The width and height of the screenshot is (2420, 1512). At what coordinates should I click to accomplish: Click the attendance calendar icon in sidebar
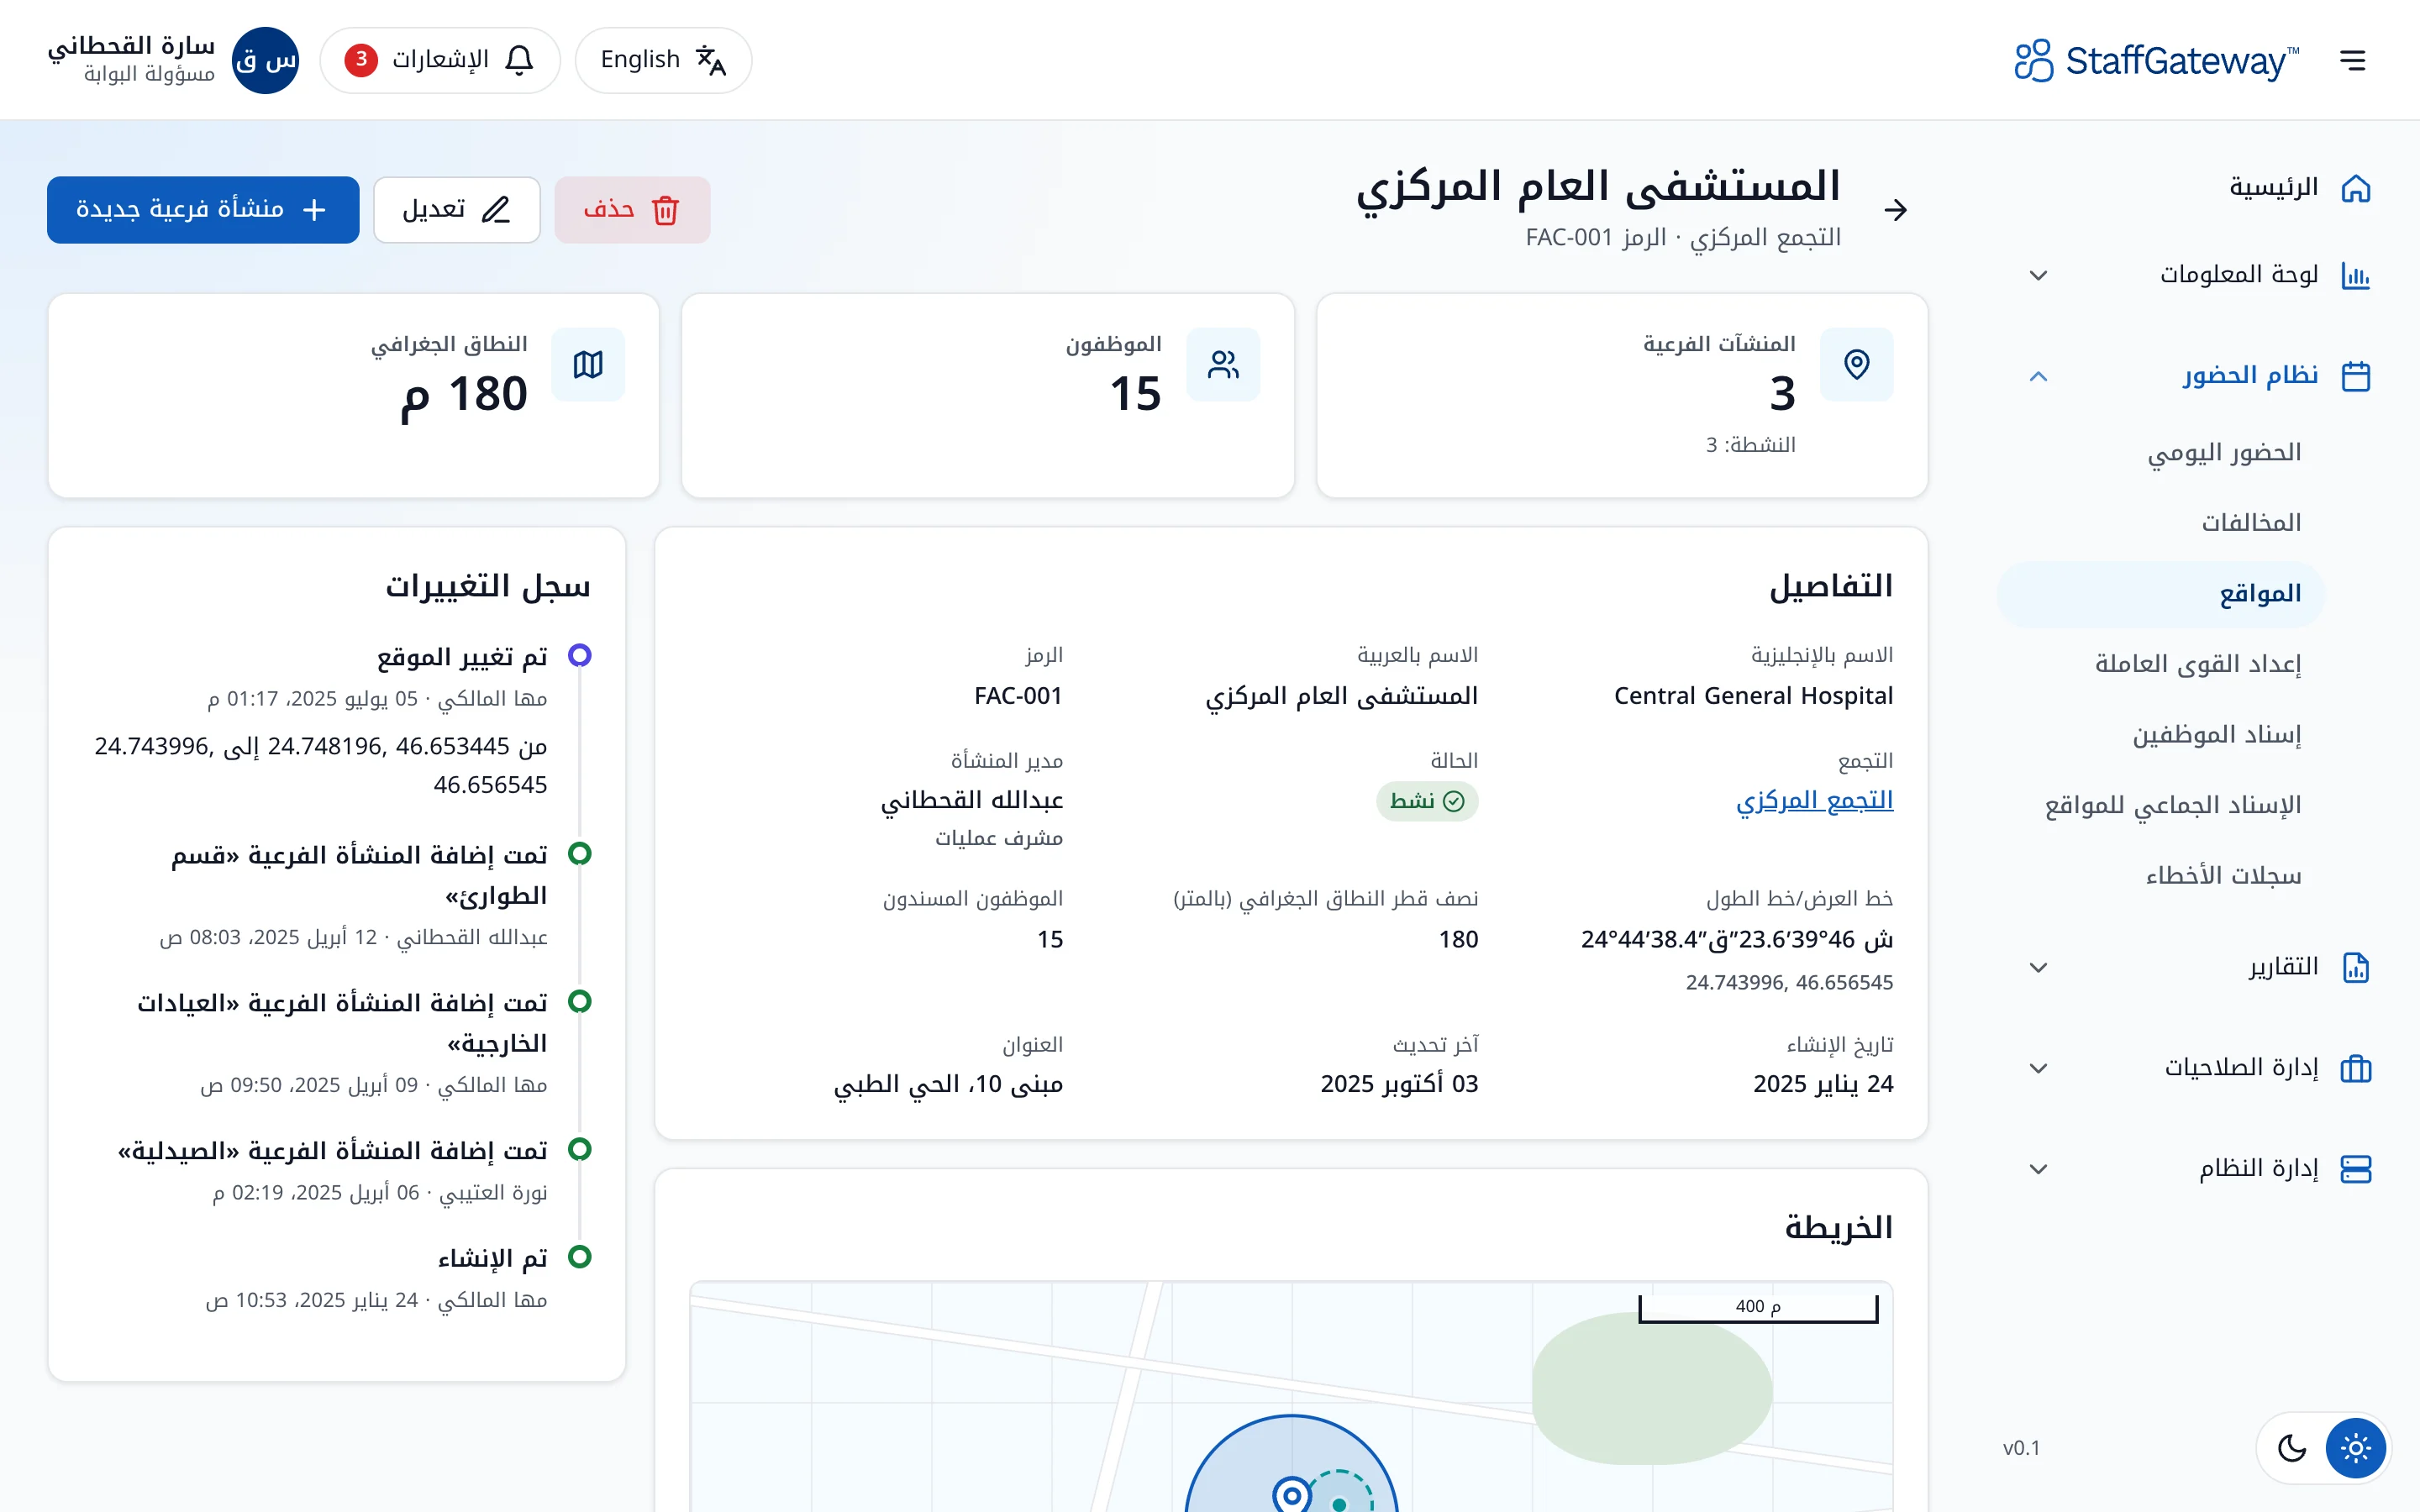coord(2355,376)
